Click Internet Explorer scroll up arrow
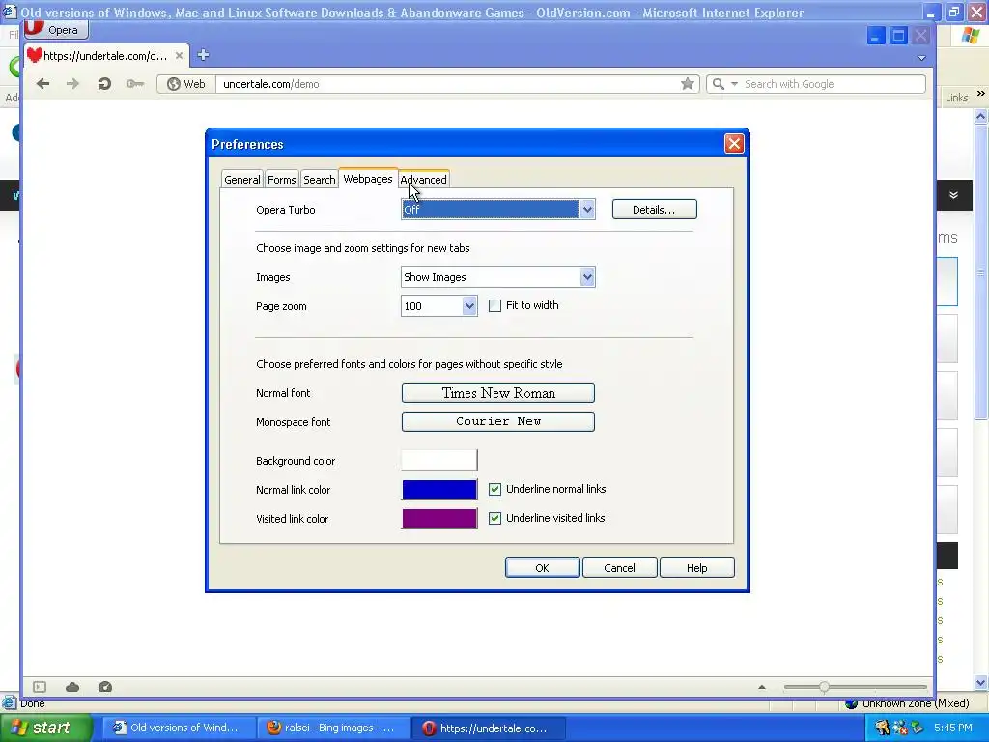989x742 pixels. point(980,116)
